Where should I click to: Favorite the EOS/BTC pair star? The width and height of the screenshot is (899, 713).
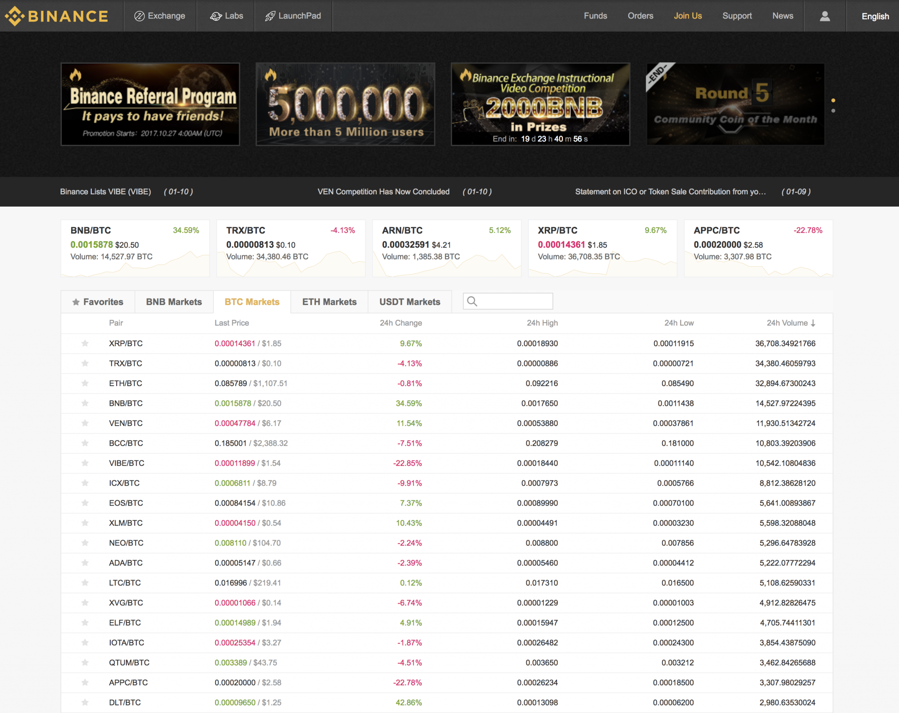(x=85, y=503)
